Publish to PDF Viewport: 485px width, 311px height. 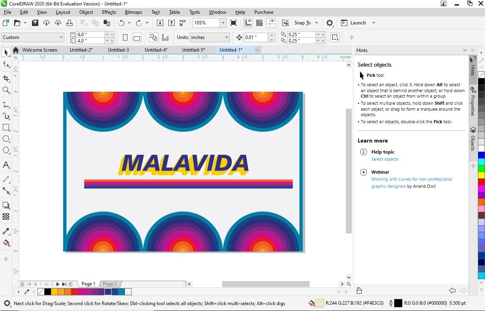[183, 23]
